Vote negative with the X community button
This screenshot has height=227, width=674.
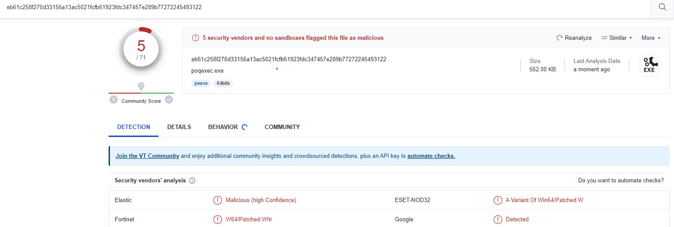(x=114, y=100)
